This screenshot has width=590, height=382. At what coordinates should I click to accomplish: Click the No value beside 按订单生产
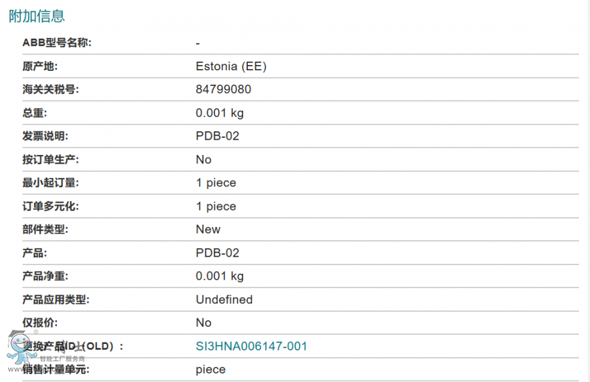click(x=203, y=159)
